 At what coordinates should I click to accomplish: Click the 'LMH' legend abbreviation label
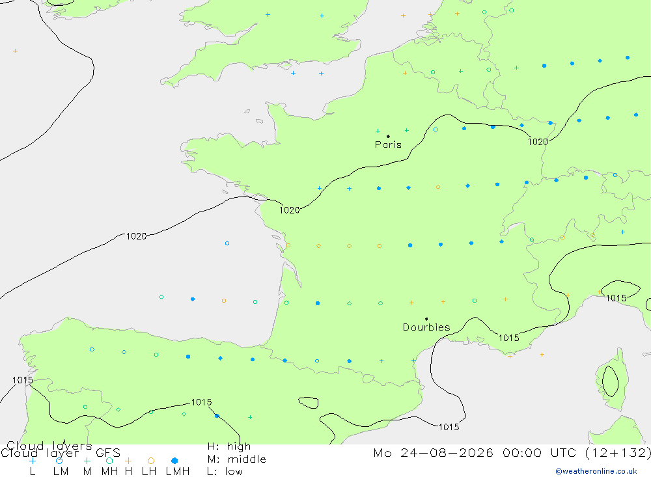[x=178, y=472]
